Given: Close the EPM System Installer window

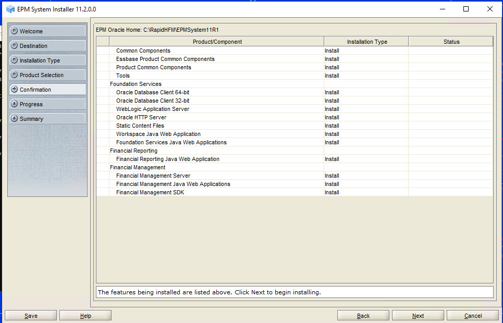Looking at the screenshot, I should click(x=489, y=9).
